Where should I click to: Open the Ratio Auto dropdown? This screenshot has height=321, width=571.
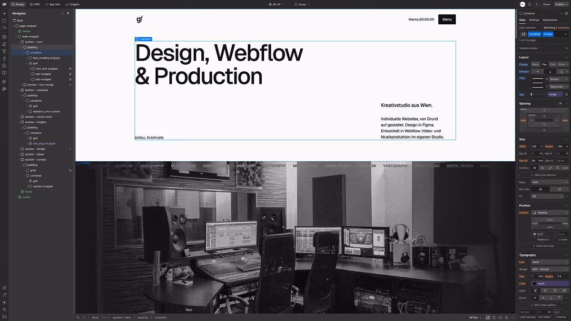(x=550, y=182)
